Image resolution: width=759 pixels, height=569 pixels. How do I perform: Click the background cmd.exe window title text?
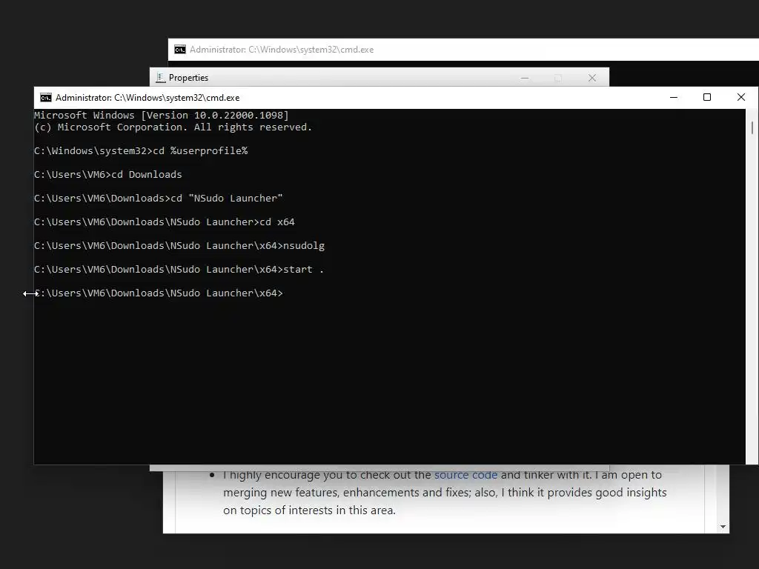(282, 50)
